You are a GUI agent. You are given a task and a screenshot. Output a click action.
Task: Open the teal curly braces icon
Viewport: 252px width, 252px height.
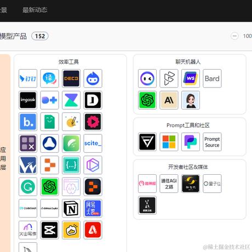(71, 165)
